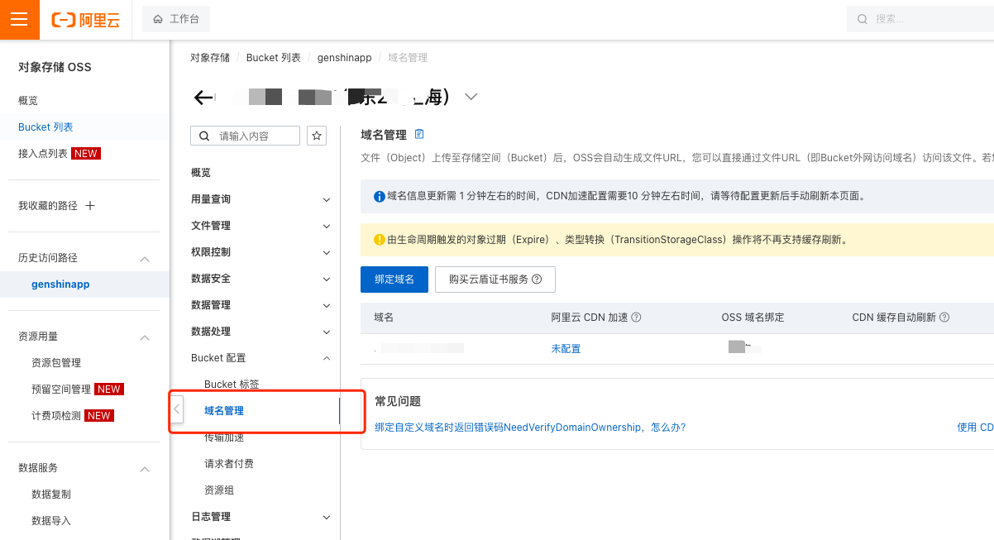Click the star favorite button
Viewport: 994px width, 540px height.
316,136
